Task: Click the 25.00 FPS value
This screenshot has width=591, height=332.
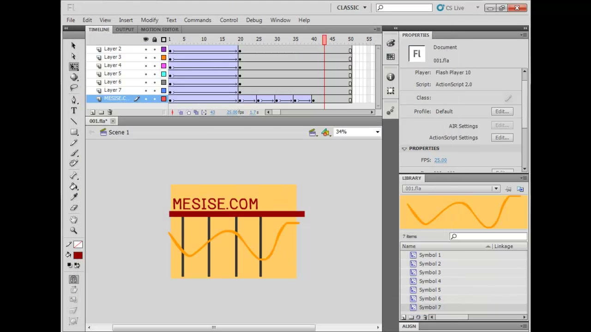Action: (x=440, y=160)
